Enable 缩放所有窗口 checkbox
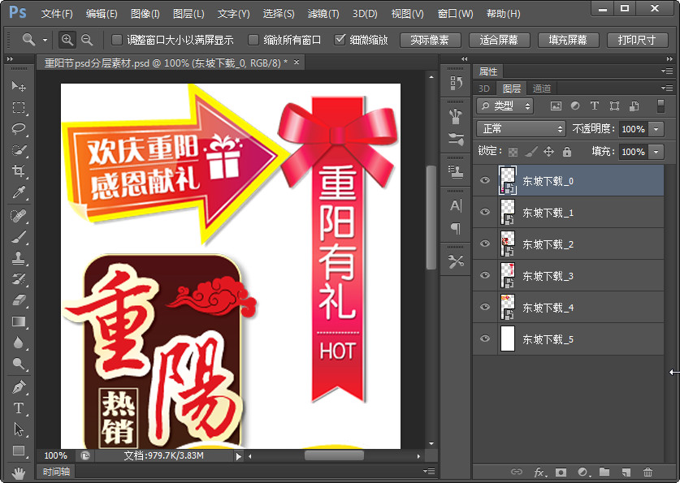 [x=253, y=40]
